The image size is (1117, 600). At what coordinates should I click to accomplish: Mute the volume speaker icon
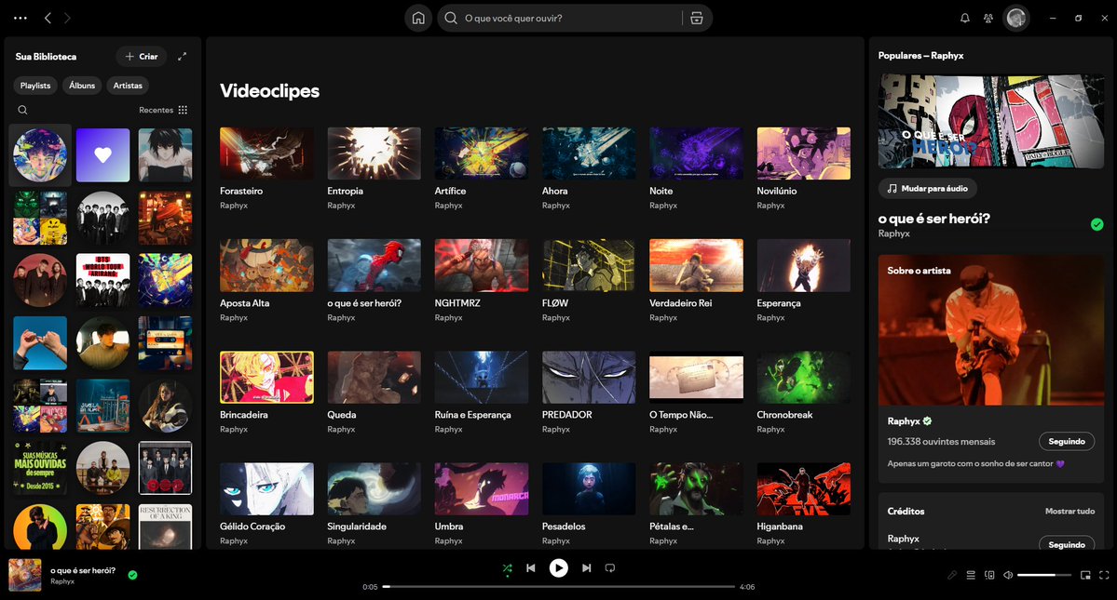1008,575
